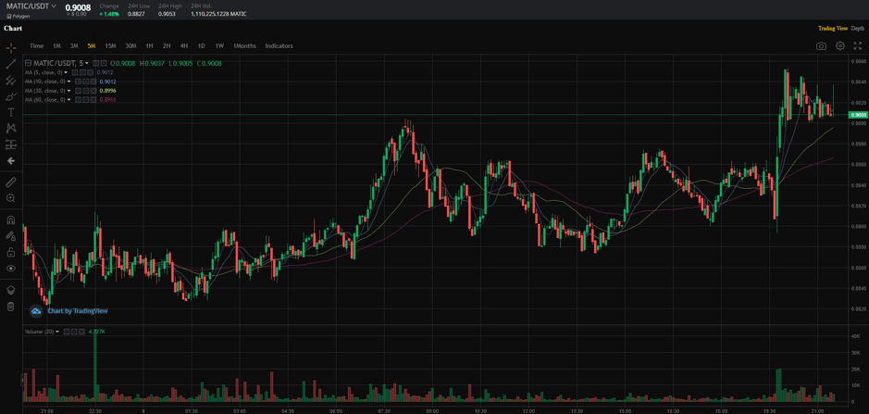Expand the Volume (20) indicator dropdown
Image resolution: width=869 pixels, height=414 pixels.
(57, 332)
